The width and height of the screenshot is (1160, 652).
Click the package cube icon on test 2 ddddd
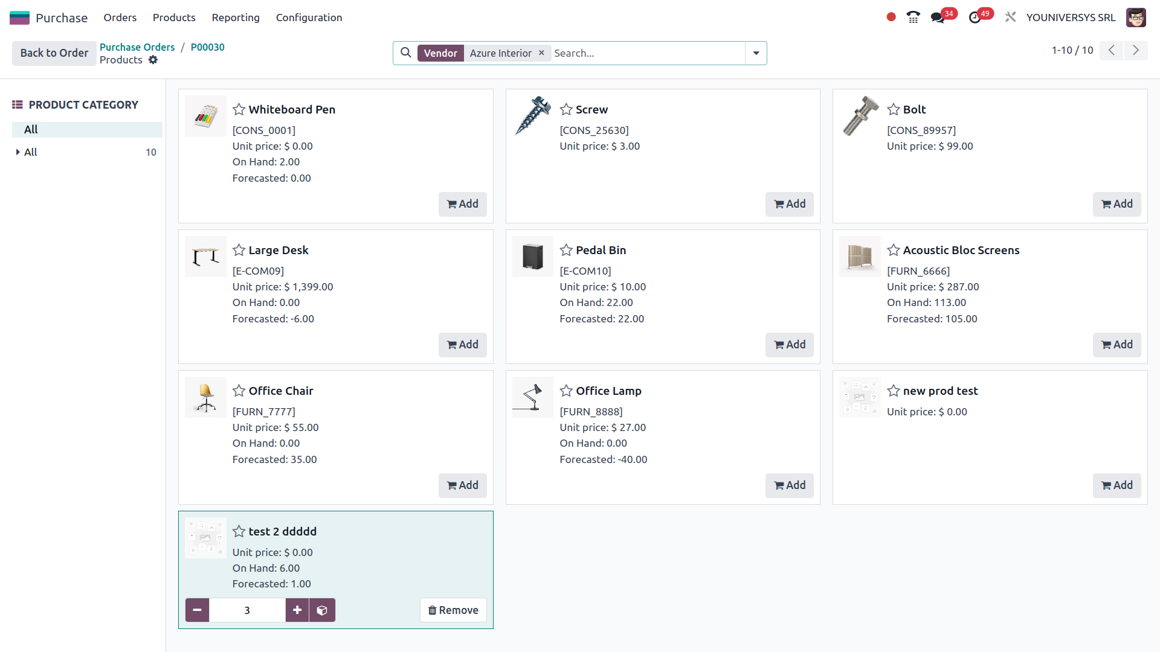coord(322,610)
